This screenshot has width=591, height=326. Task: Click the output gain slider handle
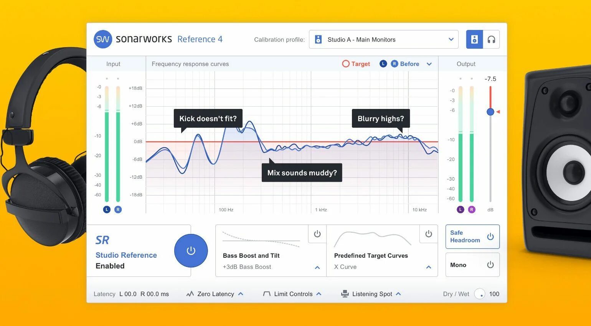490,112
